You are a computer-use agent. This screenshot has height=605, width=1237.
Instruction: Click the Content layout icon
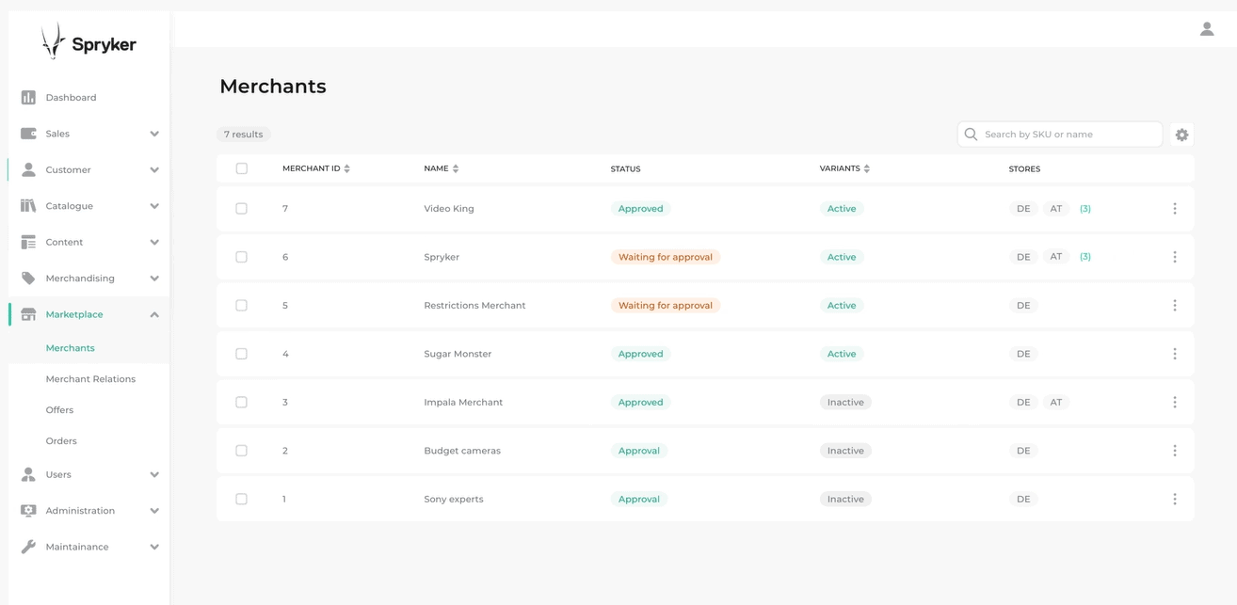point(28,242)
